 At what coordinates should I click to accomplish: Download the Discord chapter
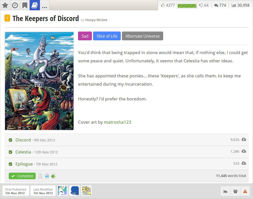244,139
